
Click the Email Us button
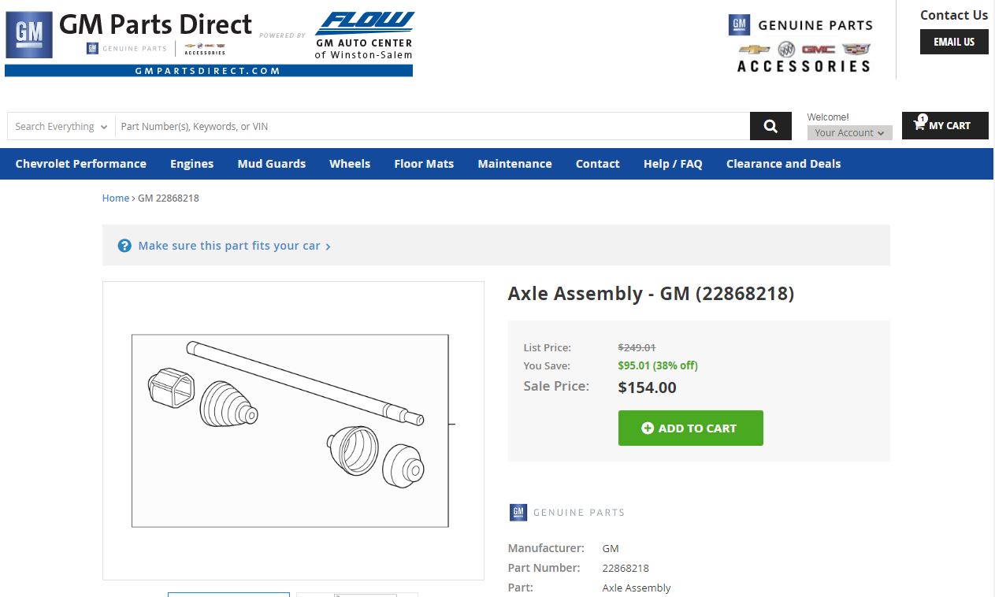click(x=953, y=42)
